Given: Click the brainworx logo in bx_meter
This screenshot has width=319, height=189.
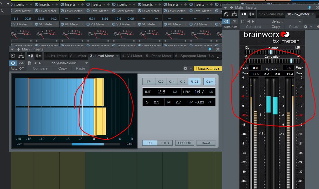Looking at the screenshot, I should (x=266, y=34).
